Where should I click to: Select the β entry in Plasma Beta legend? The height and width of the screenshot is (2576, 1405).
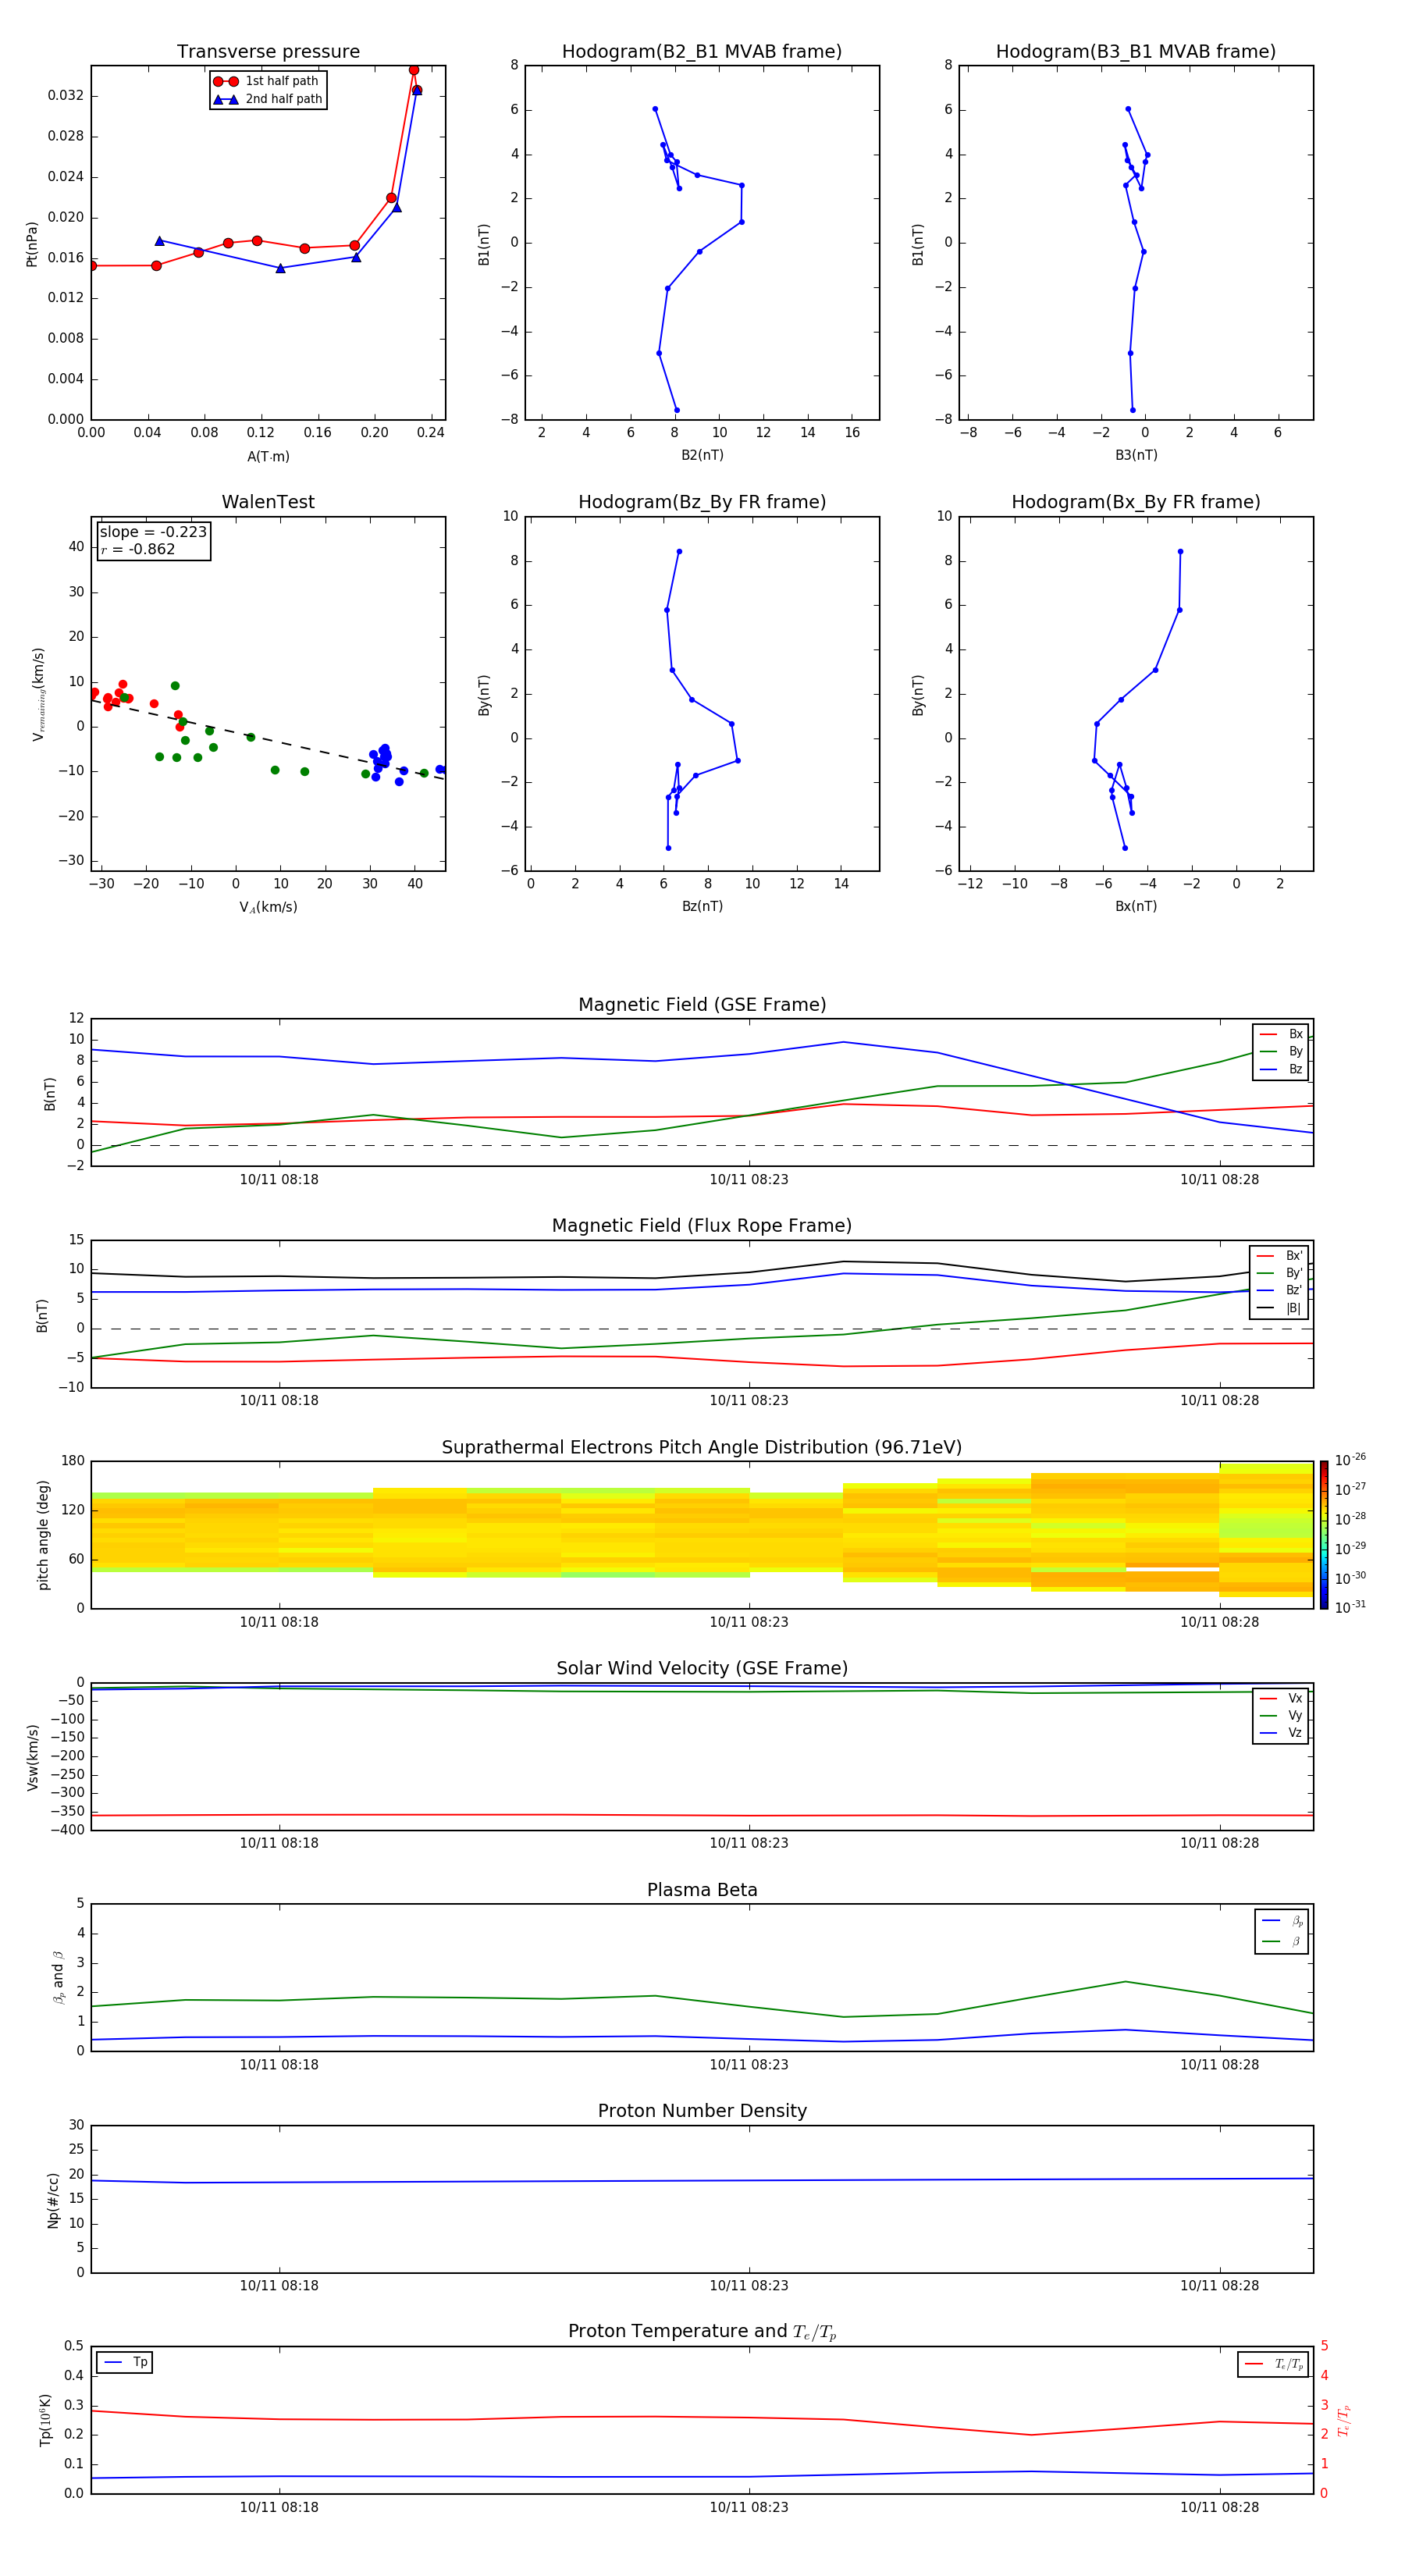tap(1282, 1942)
